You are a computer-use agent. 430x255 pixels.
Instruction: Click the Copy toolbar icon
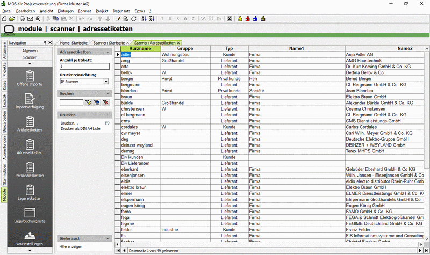[x=56, y=19]
